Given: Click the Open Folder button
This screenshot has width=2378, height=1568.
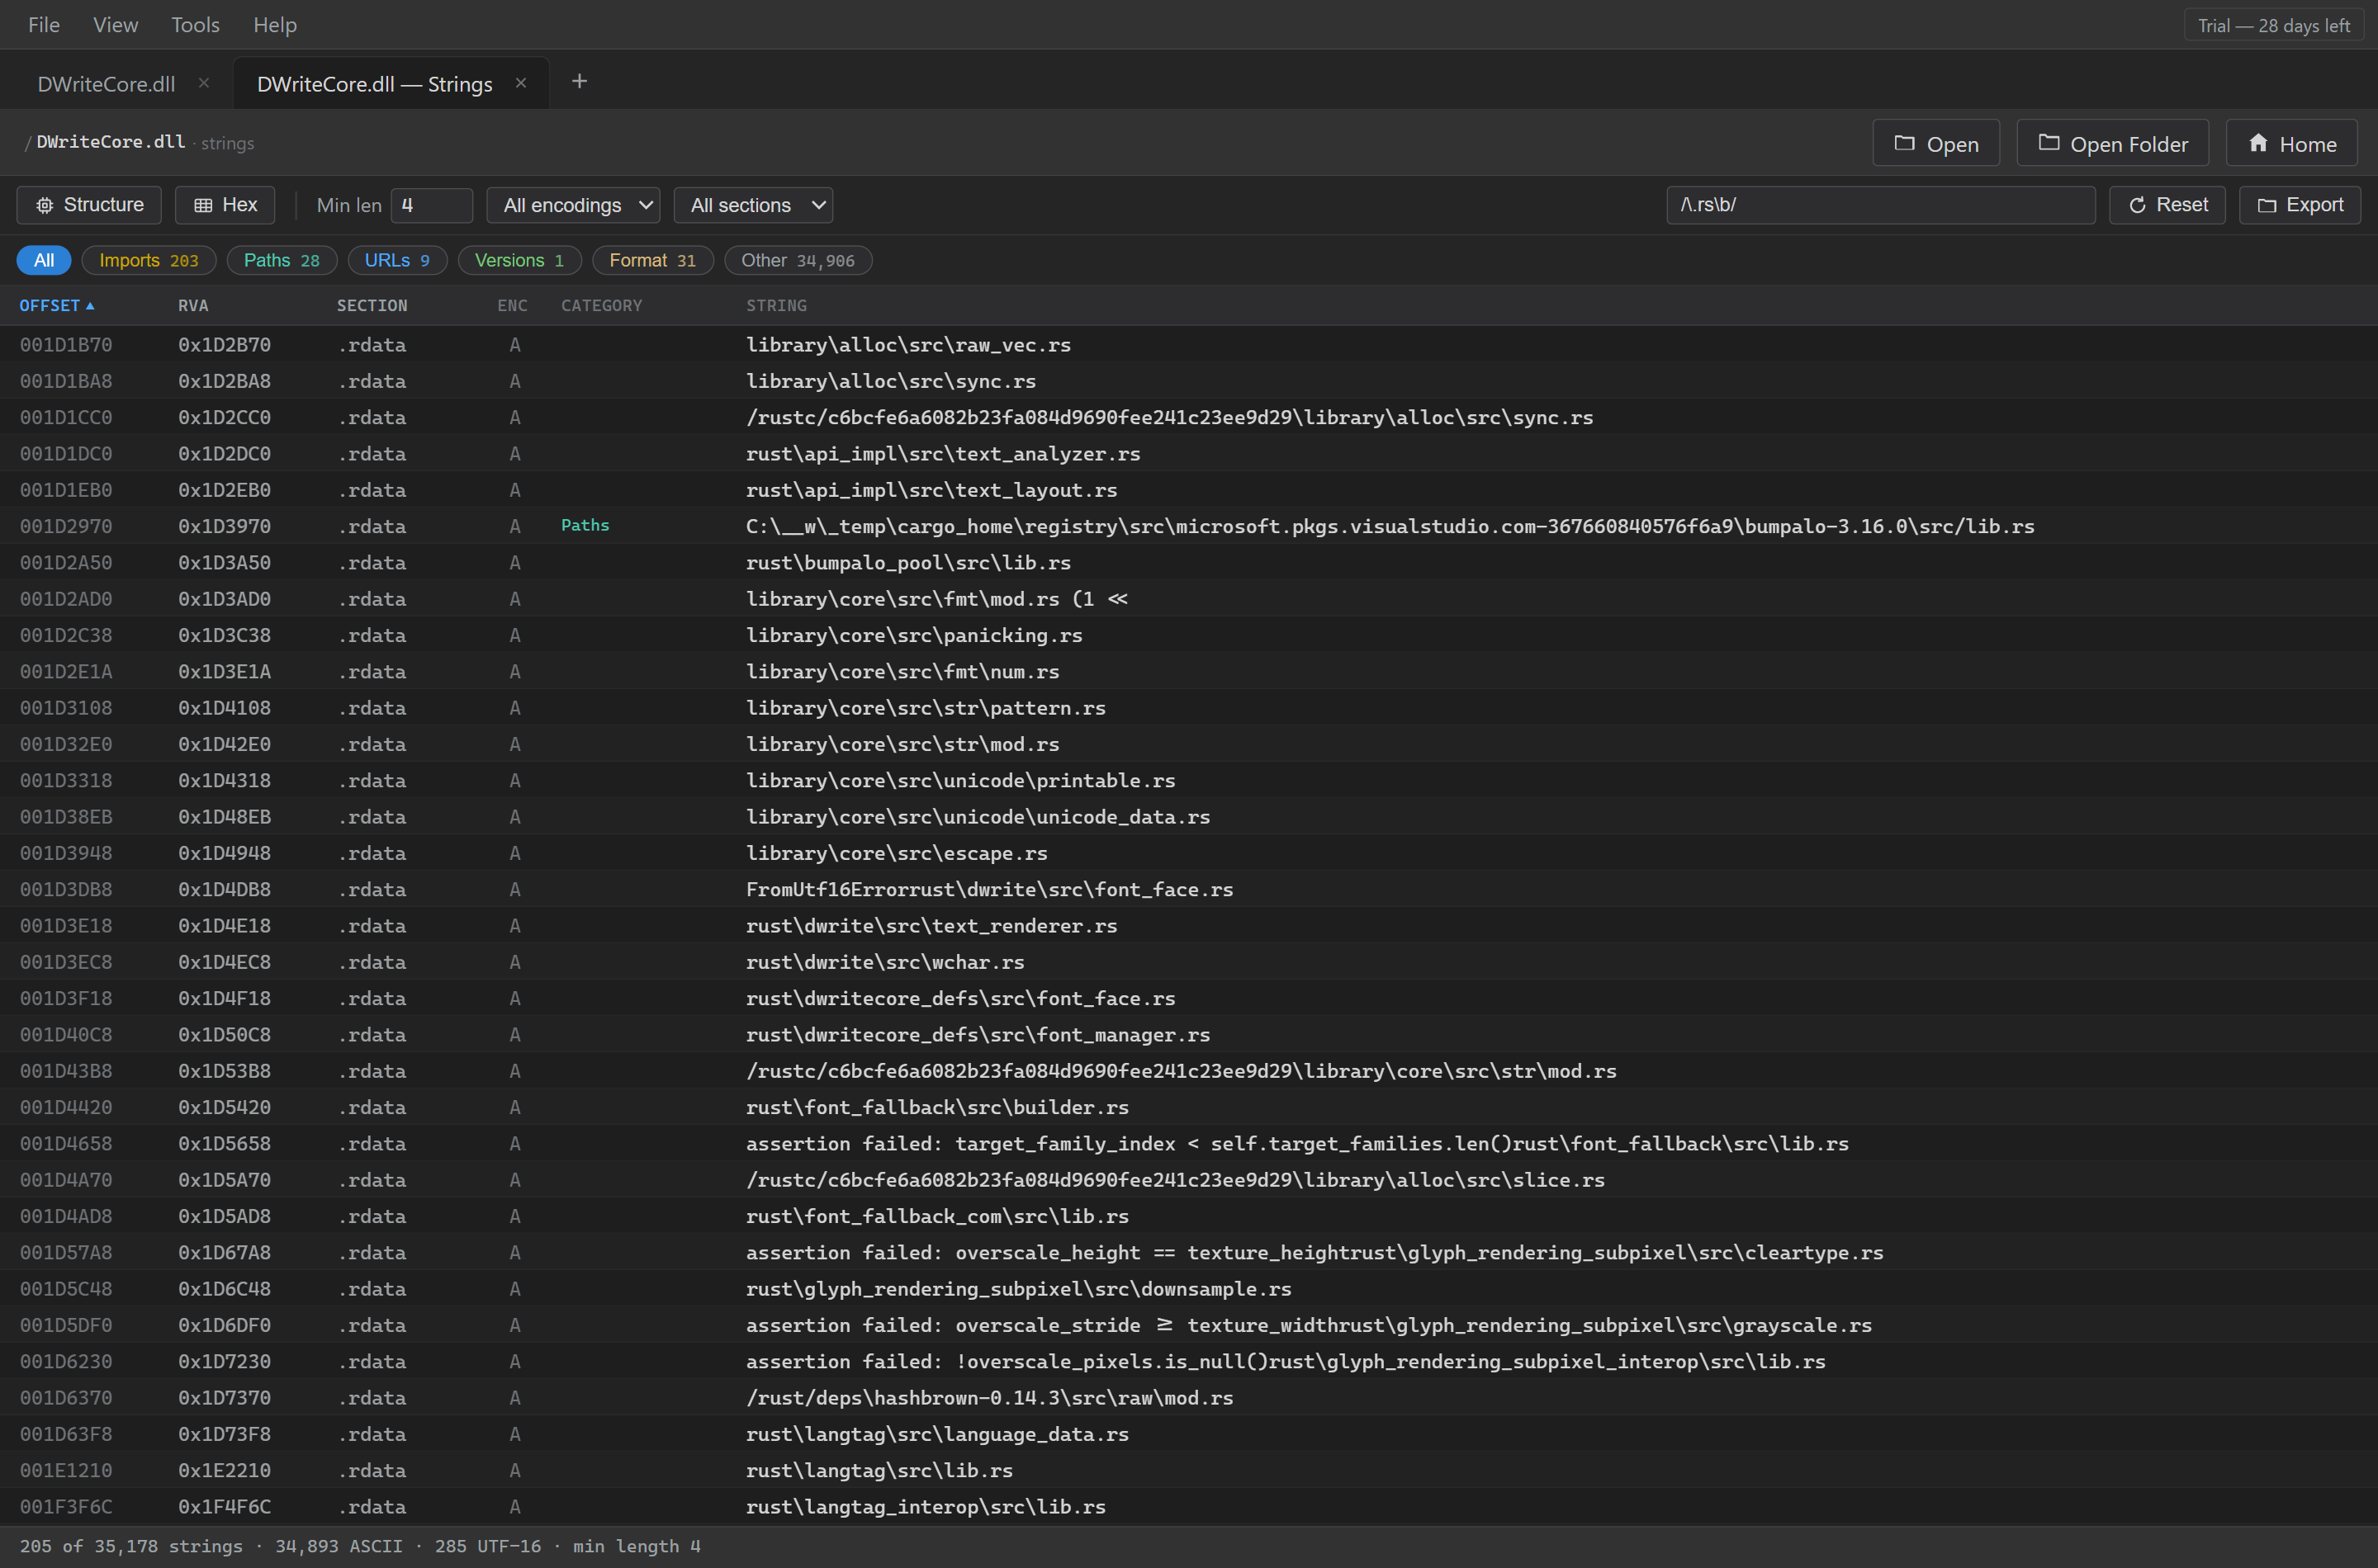Looking at the screenshot, I should pos(2113,144).
